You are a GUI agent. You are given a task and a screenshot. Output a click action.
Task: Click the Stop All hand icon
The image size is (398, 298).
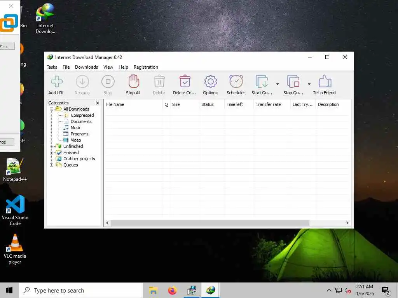(134, 81)
